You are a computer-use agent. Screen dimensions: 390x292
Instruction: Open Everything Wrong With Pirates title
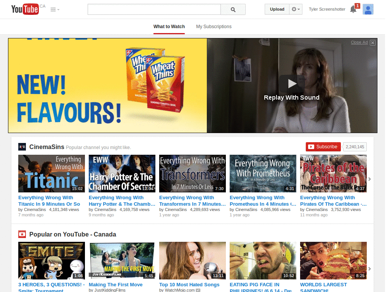[x=333, y=201]
